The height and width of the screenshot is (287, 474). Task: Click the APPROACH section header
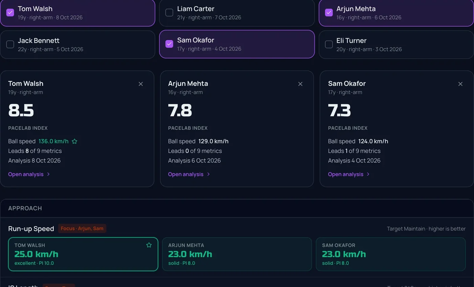point(25,208)
